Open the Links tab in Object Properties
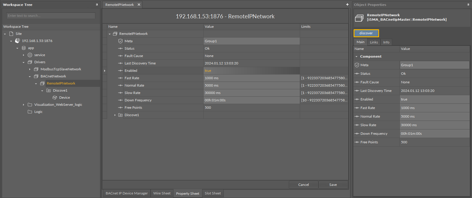Image resolution: width=472 pixels, height=198 pixels. coord(374,42)
